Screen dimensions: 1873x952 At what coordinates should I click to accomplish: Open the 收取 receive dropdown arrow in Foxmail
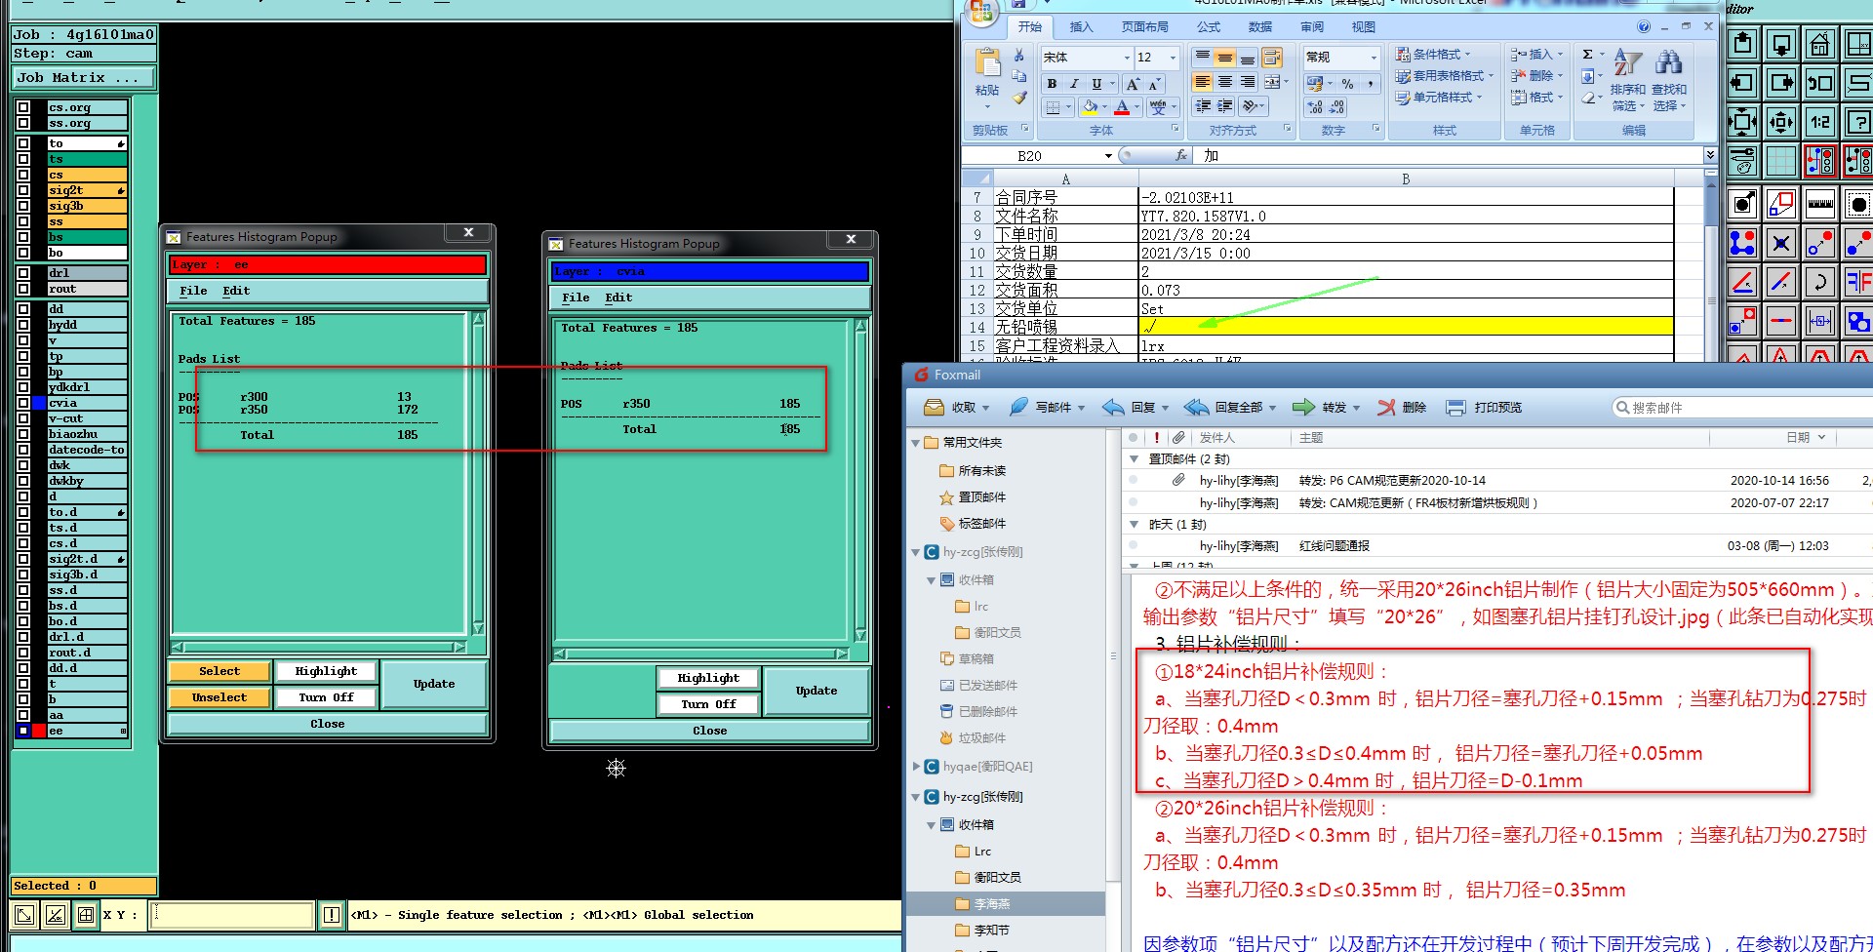point(985,408)
